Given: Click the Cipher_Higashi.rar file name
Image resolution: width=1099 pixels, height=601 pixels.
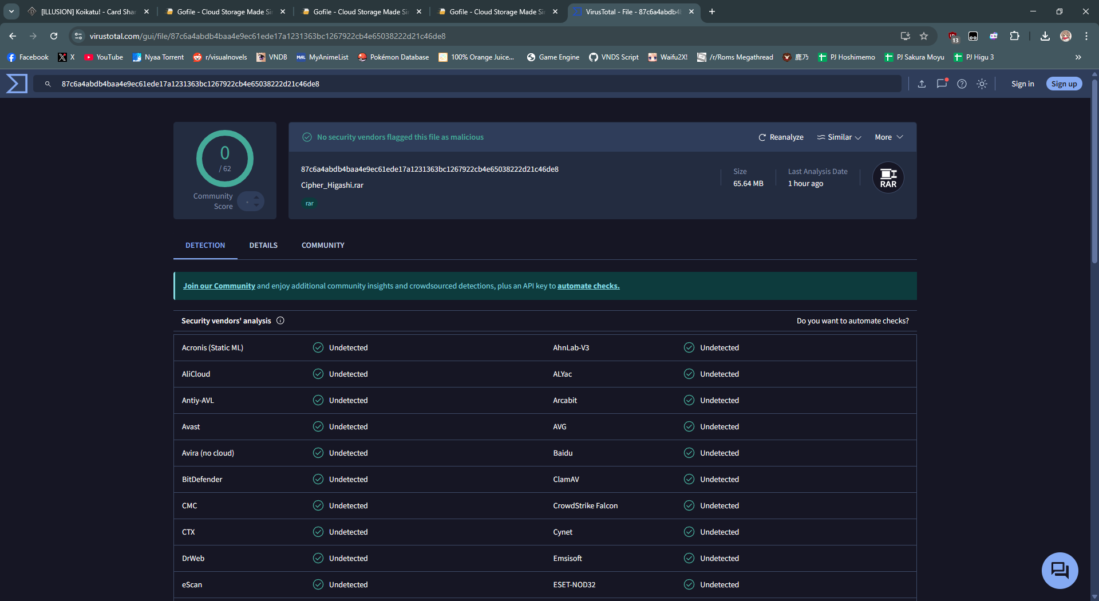Looking at the screenshot, I should pyautogui.click(x=332, y=185).
